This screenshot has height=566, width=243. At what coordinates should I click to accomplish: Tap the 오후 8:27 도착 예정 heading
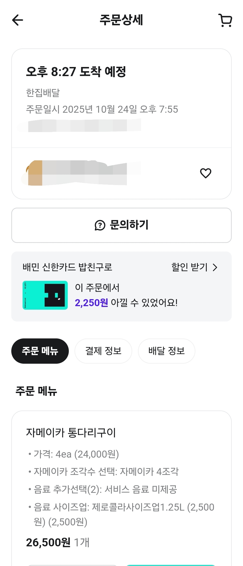tap(76, 72)
